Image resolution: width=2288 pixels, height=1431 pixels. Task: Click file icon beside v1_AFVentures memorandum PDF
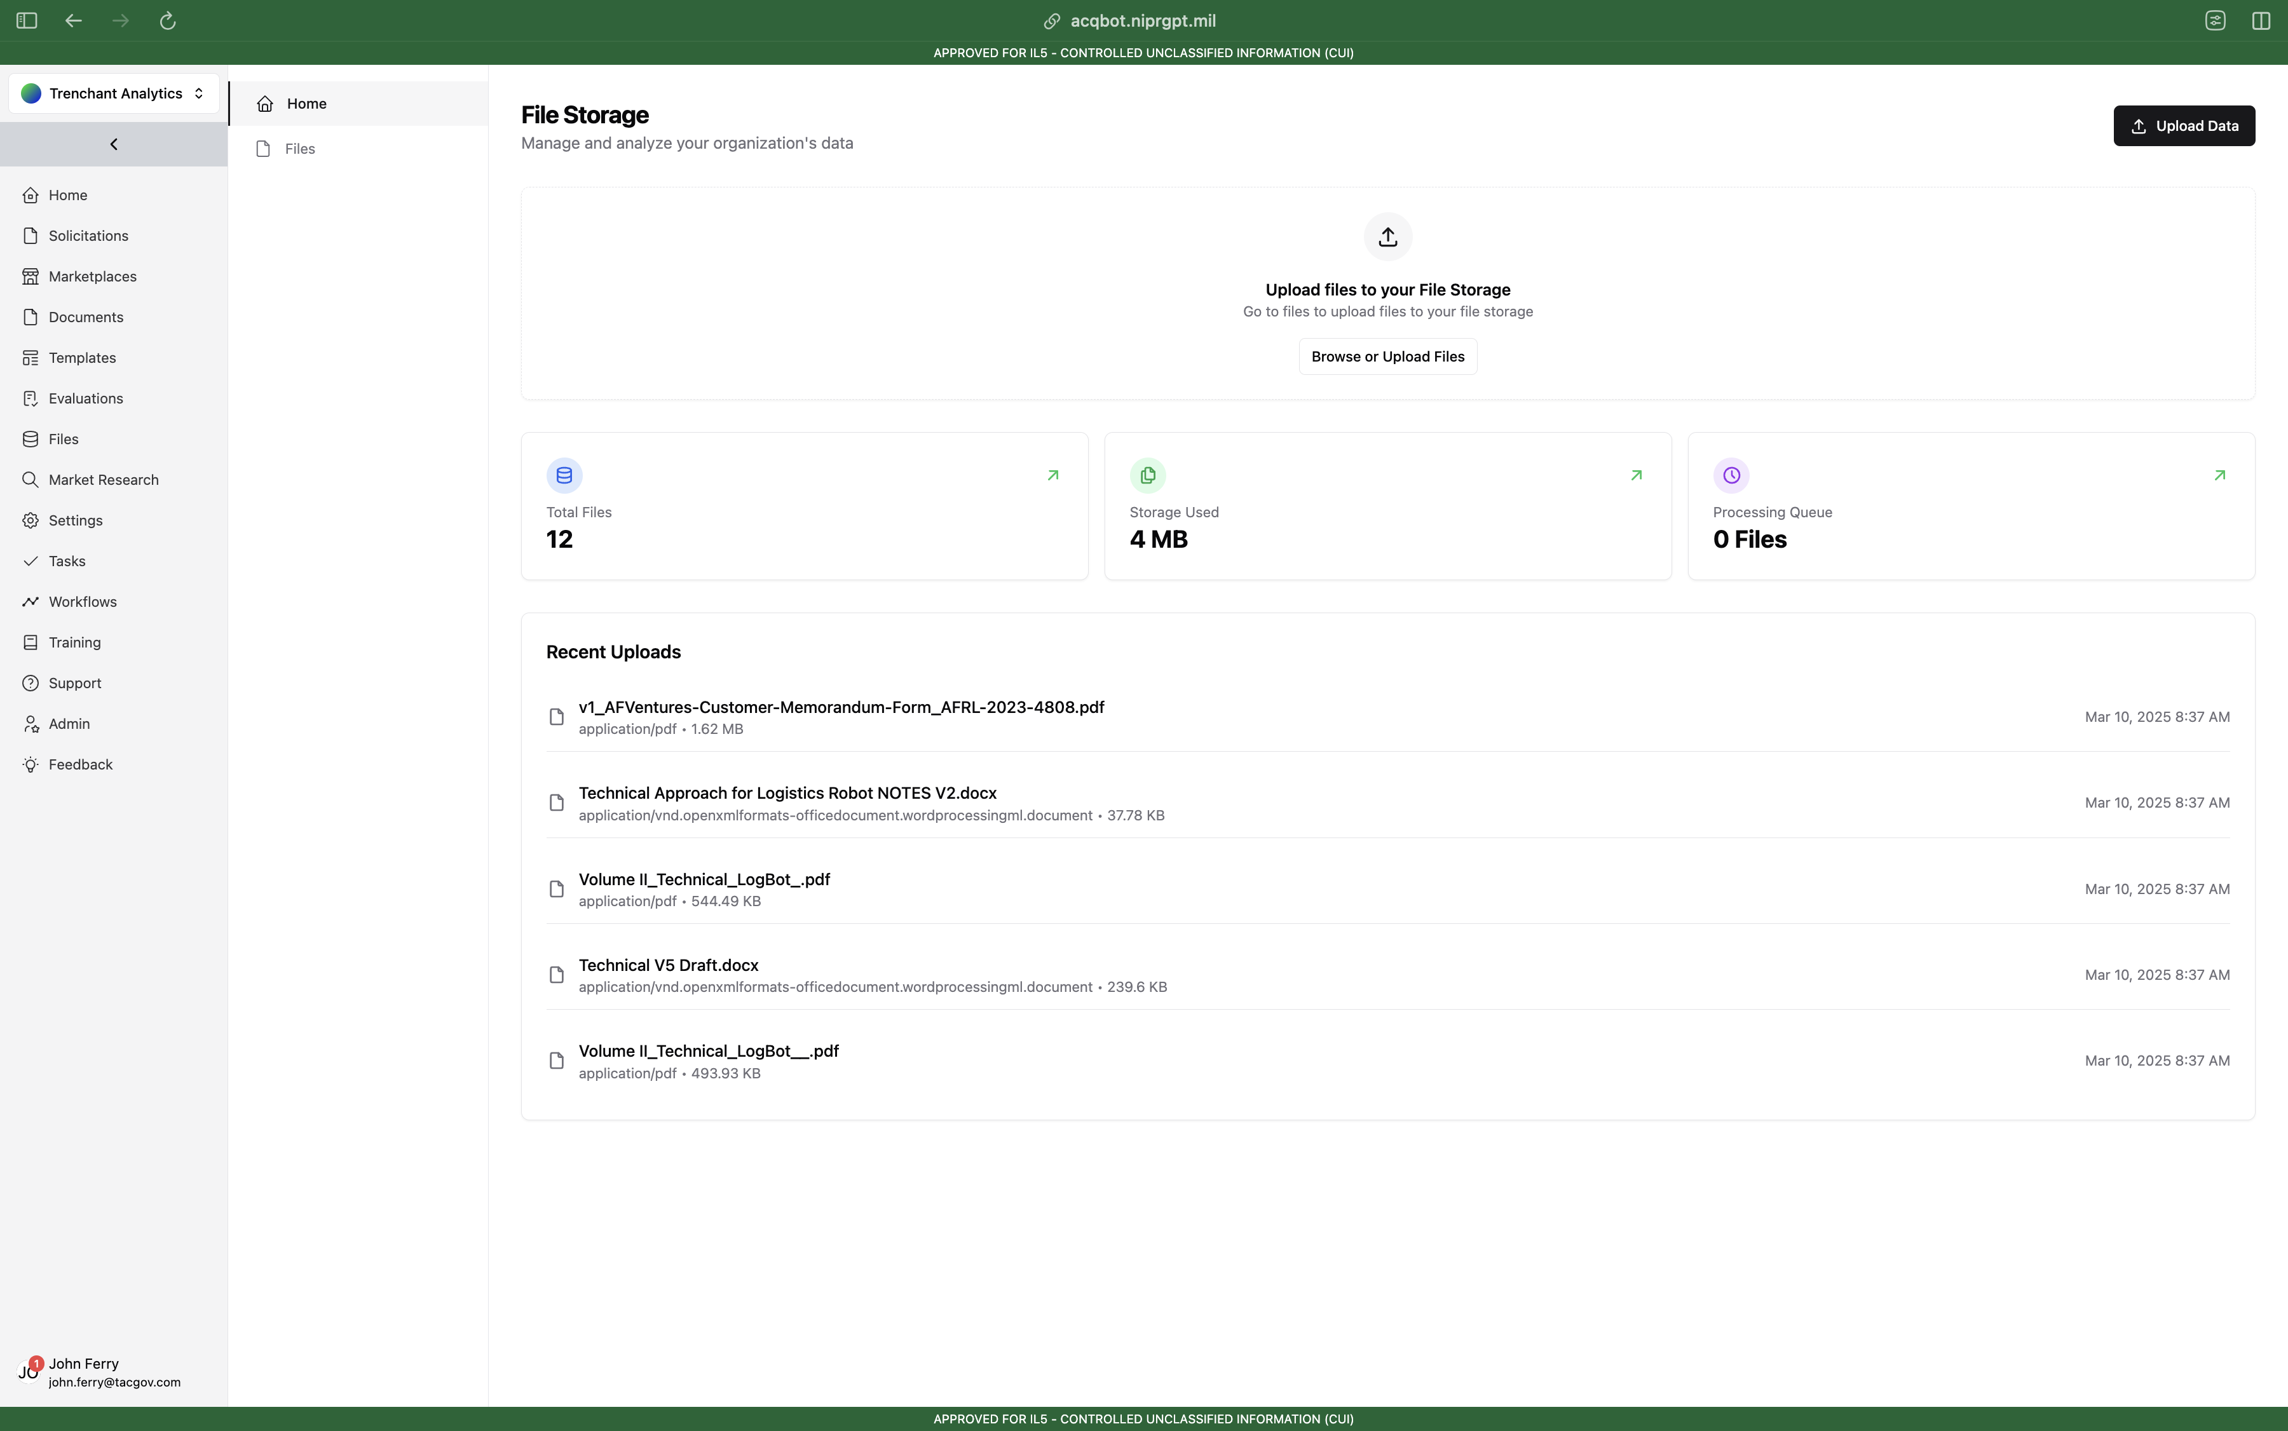(557, 717)
